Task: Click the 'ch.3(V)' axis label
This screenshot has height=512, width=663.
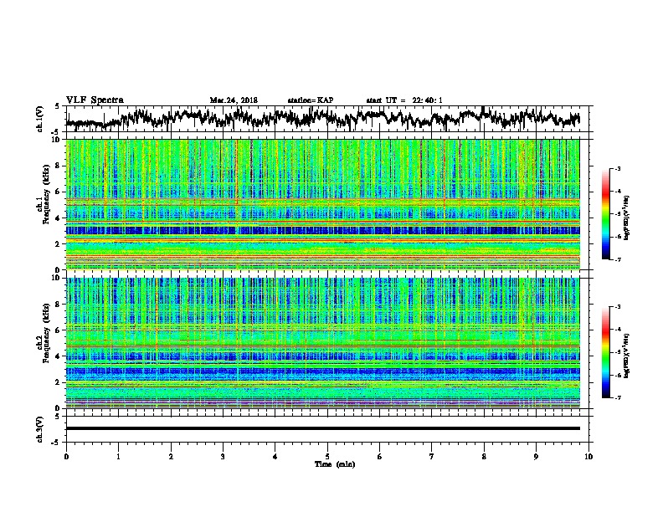Action: tap(40, 430)
